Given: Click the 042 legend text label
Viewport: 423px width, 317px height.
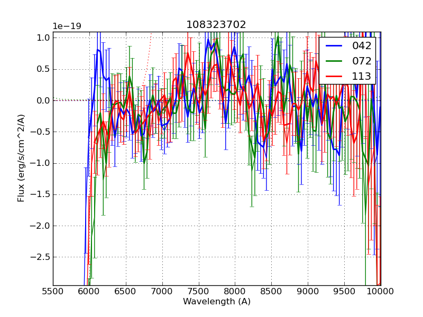Looking at the screenshot, I should [x=361, y=46].
